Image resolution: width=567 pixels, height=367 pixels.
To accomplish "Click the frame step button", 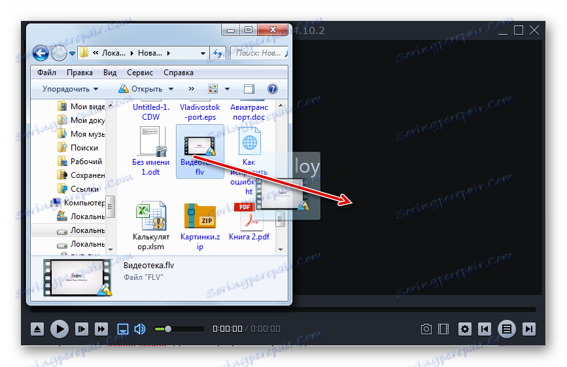I will tap(81, 329).
